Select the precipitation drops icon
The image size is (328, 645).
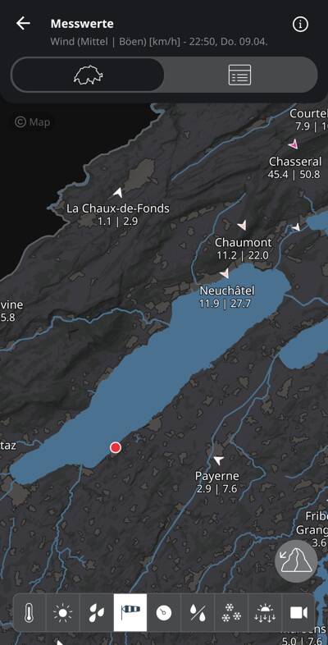(96, 612)
